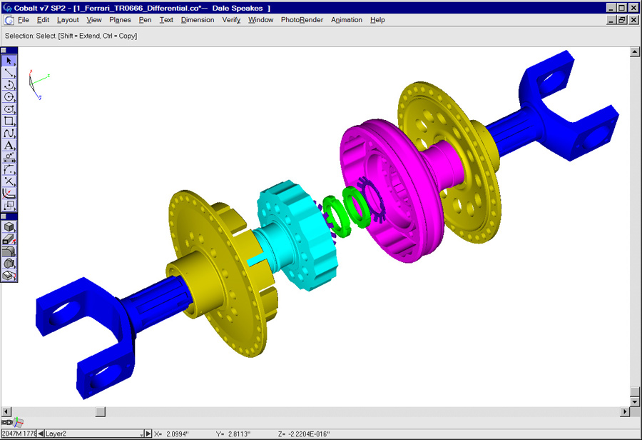Activate the Spline curve tool
The width and height of the screenshot is (642, 440).
pos(9,134)
